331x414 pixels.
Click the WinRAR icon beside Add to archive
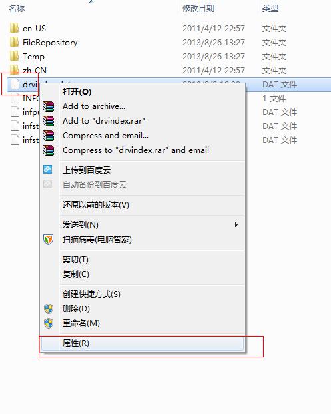[x=49, y=106]
